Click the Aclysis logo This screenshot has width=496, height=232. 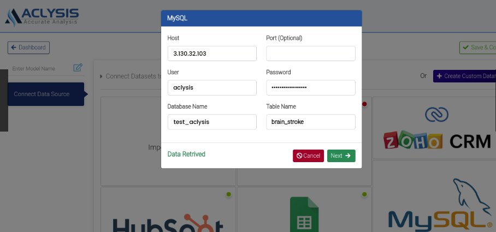tap(42, 16)
